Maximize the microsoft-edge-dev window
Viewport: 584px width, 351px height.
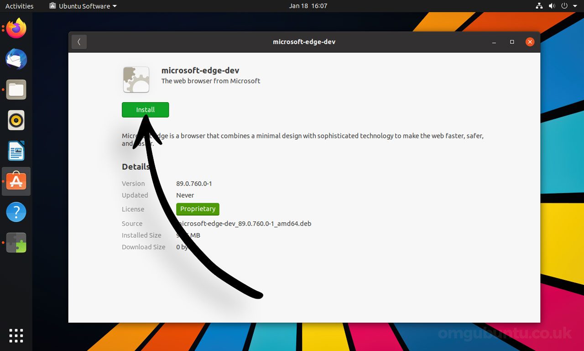coord(512,42)
